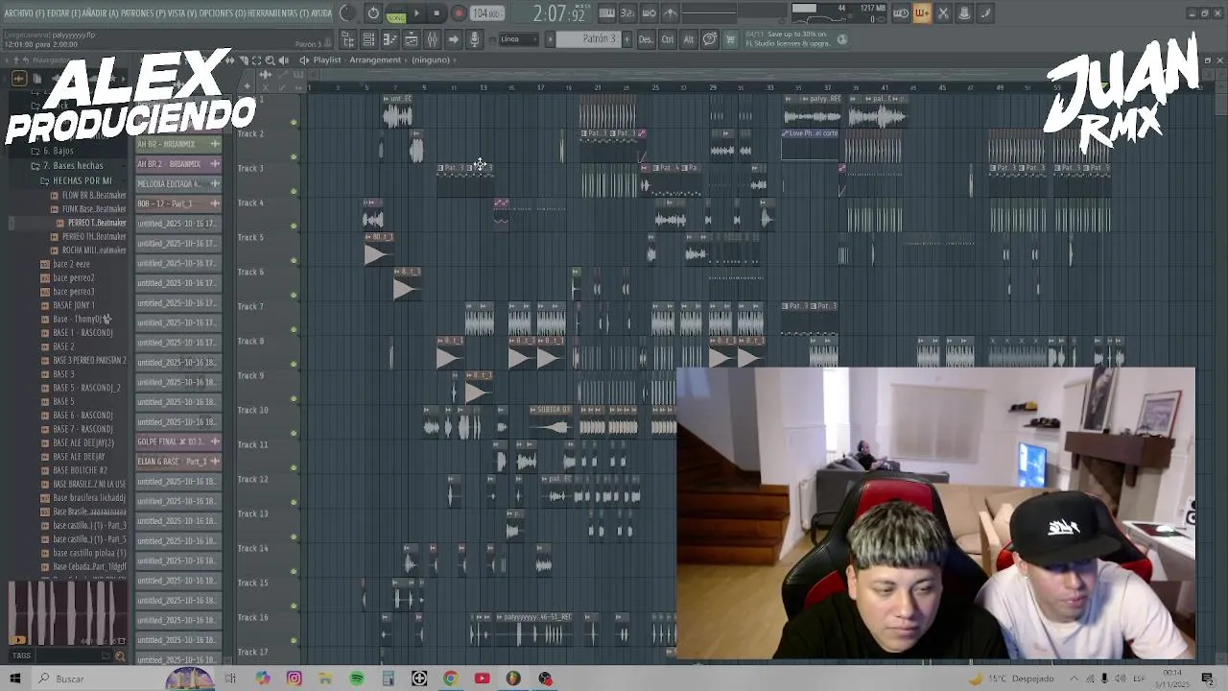This screenshot has width=1228, height=691.
Task: Click the Windows Start button
Action: click(x=14, y=679)
